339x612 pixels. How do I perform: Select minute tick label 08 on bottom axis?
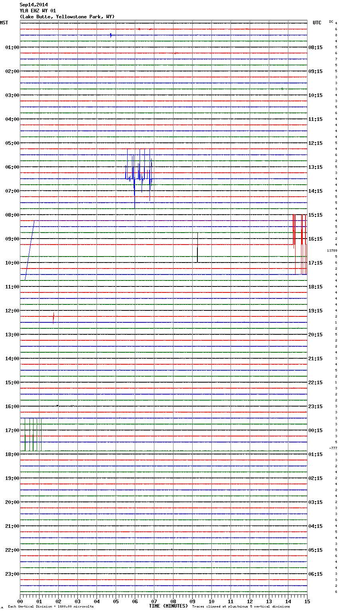(x=173, y=602)
